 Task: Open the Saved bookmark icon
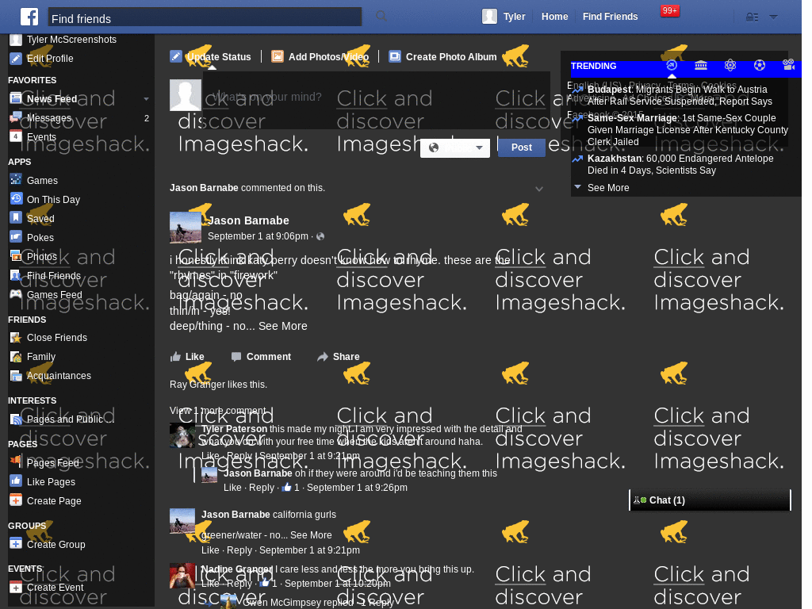coord(16,218)
